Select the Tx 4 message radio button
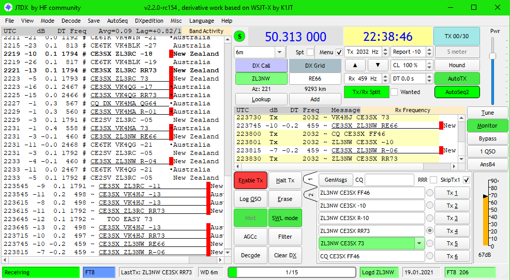This screenshot has width=510, height=280. [429, 231]
